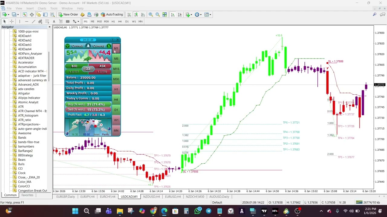Click the BID button in the panel
This screenshot has width=387, height=217.
click(x=74, y=66)
